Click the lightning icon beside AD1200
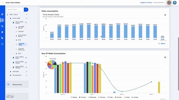 (x=16, y=31)
